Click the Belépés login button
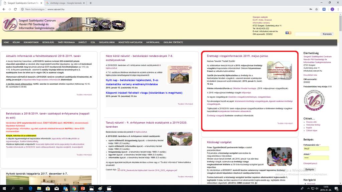 point(310,169)
